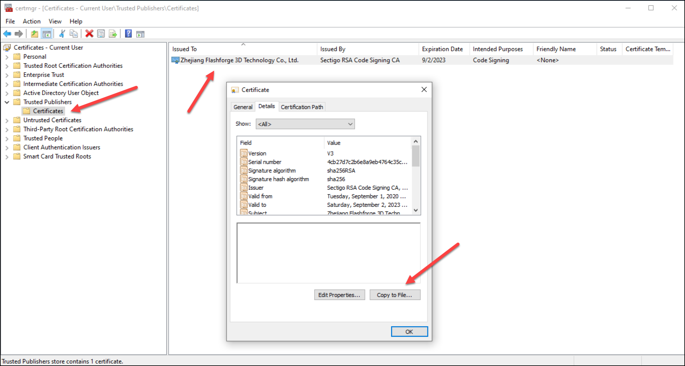Image resolution: width=685 pixels, height=366 pixels.
Task: Sort by the Issued To column header
Action: [x=243, y=49]
